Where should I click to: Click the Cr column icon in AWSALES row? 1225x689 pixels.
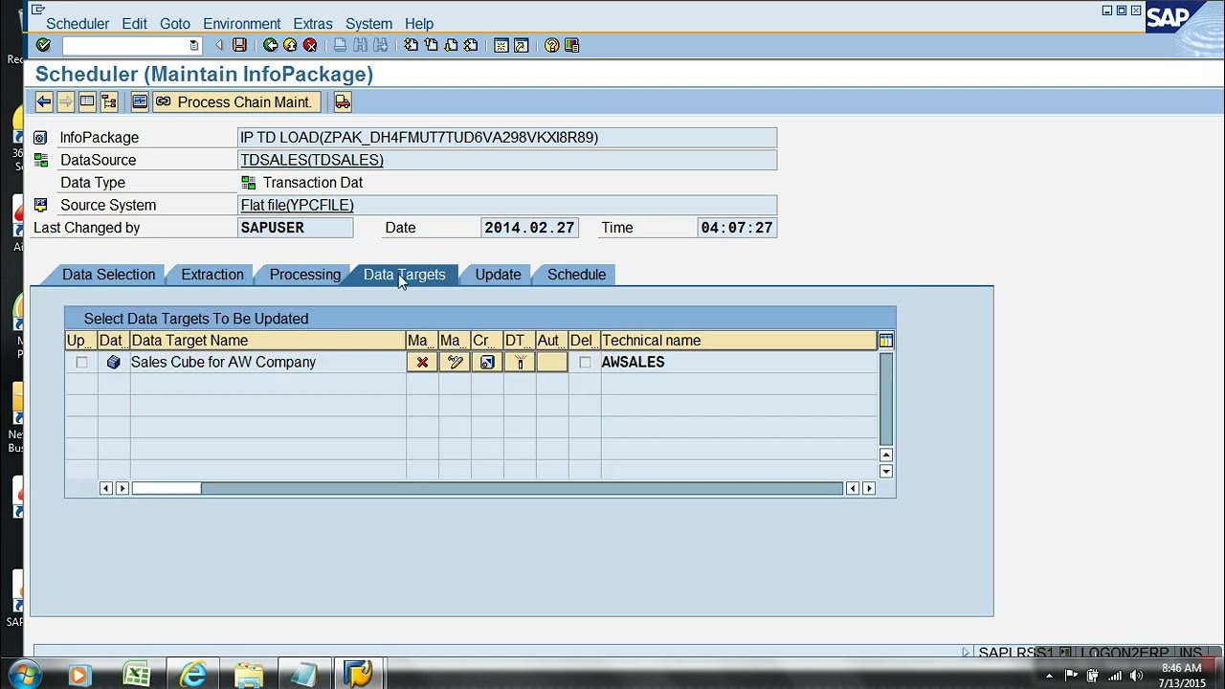pyautogui.click(x=487, y=362)
